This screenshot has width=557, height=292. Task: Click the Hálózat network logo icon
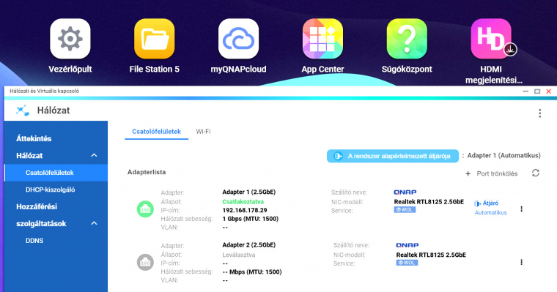click(x=23, y=111)
